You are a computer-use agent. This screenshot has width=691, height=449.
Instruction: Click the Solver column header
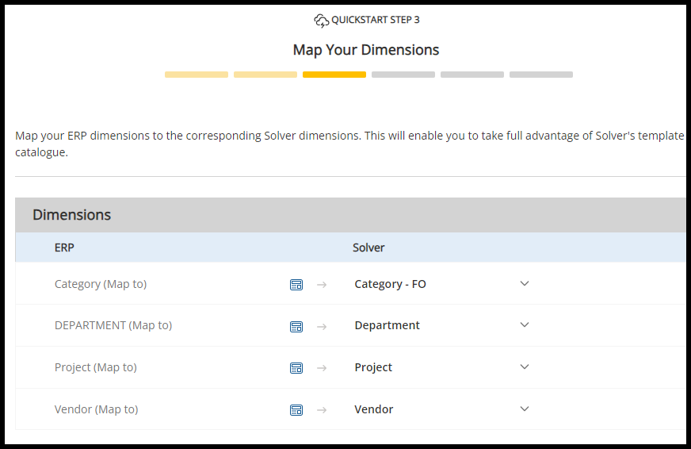(x=368, y=248)
